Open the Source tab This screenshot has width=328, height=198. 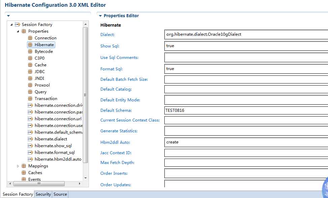[60, 194]
